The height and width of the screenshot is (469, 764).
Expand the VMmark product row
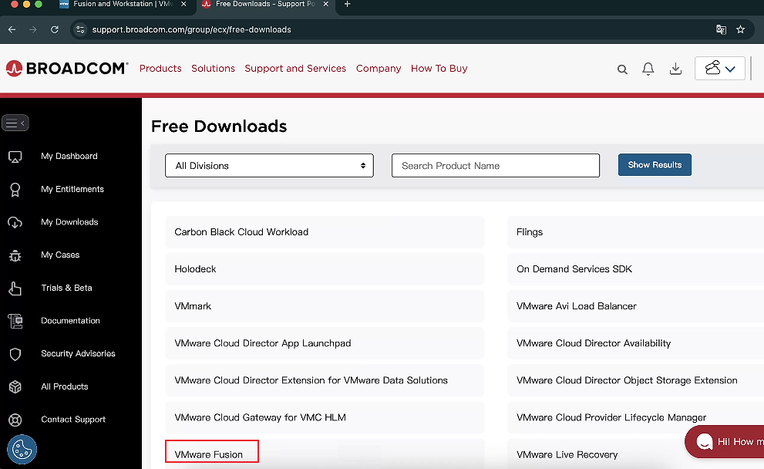click(325, 306)
